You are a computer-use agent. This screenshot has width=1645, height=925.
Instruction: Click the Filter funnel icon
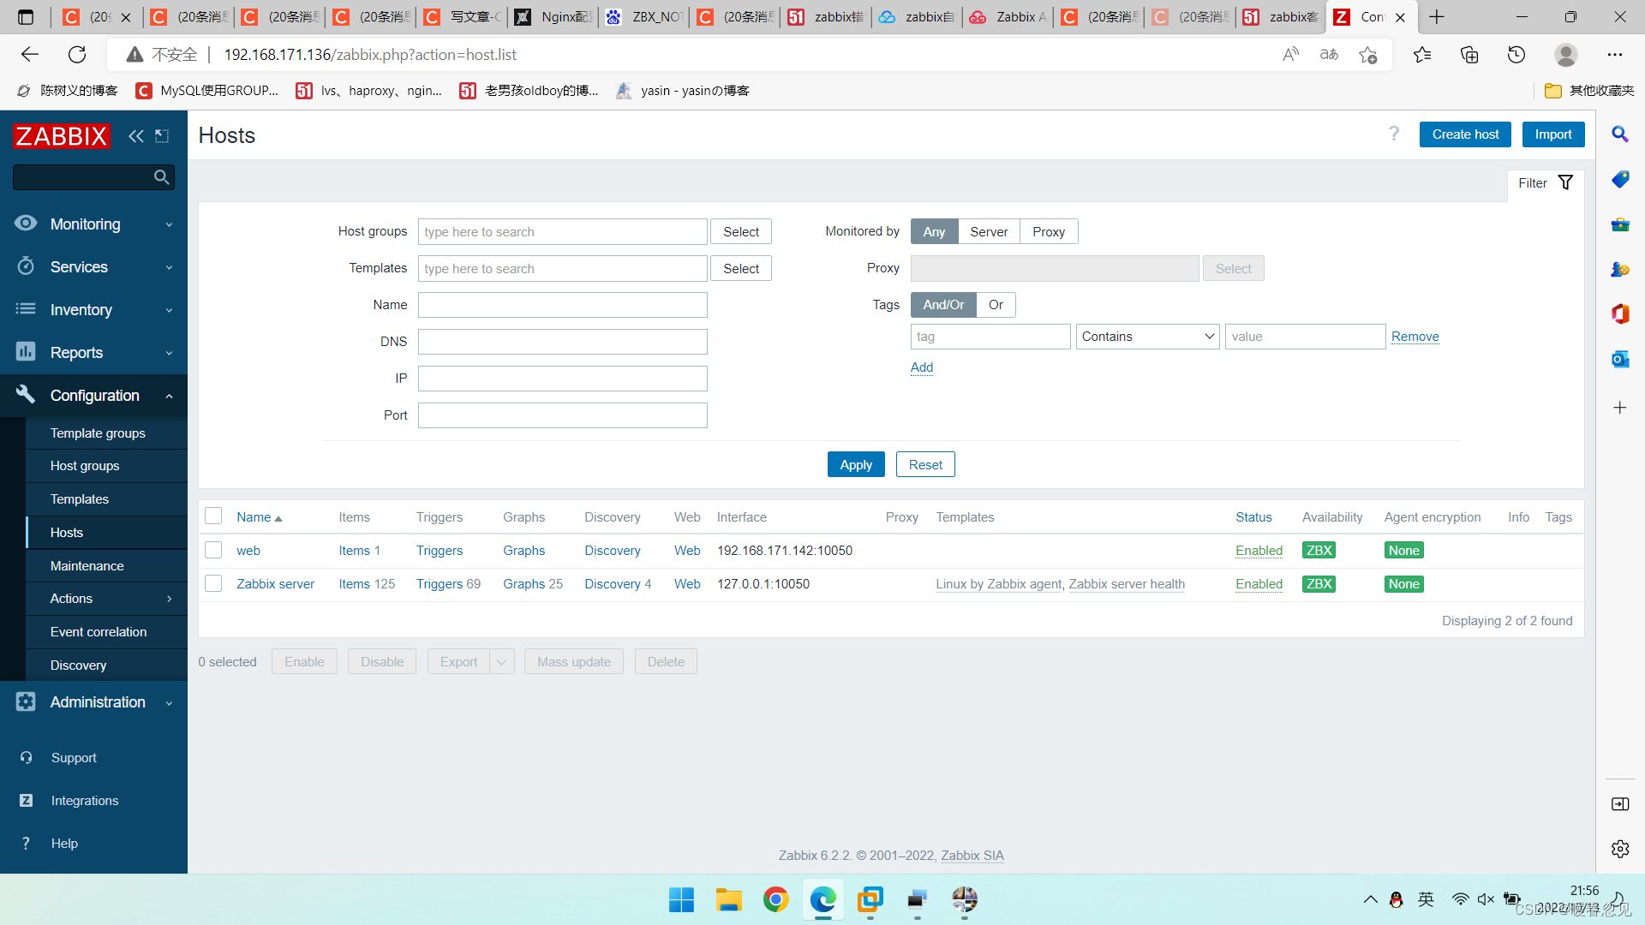1565,182
